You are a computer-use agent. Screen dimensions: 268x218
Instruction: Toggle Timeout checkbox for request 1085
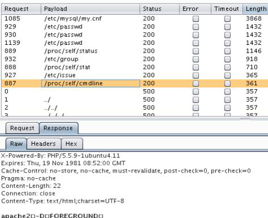[x=227, y=19]
